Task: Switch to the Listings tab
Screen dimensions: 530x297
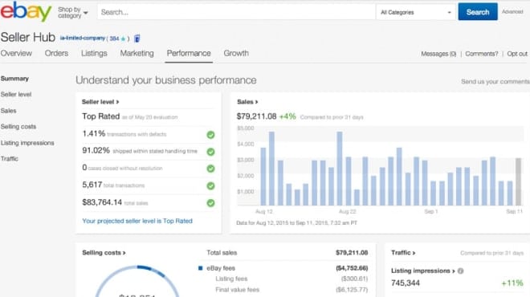Action: point(94,54)
